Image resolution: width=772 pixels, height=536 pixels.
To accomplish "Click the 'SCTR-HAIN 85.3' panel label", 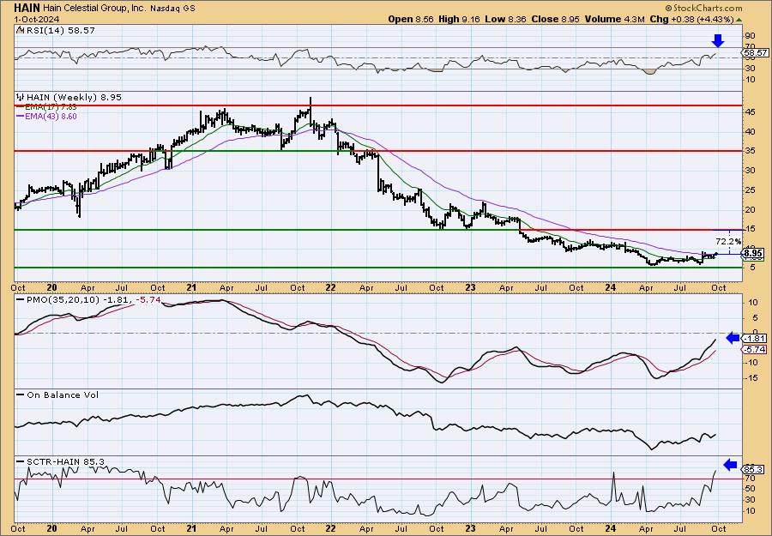I will pyautogui.click(x=64, y=461).
